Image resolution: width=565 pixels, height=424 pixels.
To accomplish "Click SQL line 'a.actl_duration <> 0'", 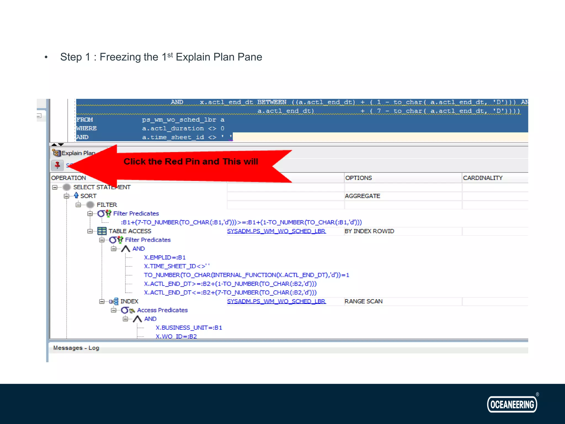I will (x=183, y=128).
